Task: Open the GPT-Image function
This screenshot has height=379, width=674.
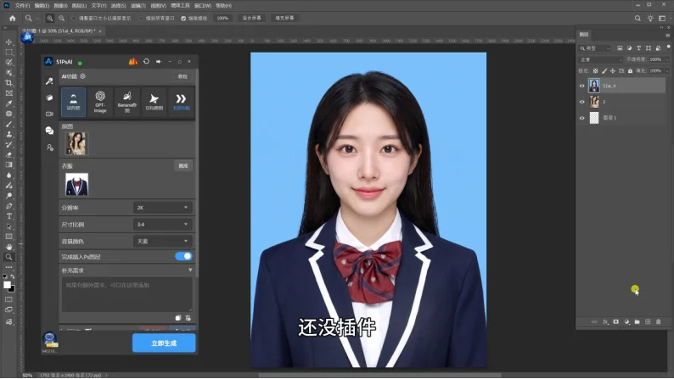Action: 100,102
